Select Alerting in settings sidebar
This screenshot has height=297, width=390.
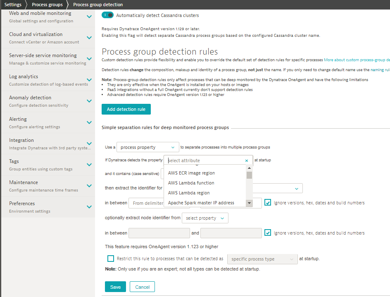[18, 119]
